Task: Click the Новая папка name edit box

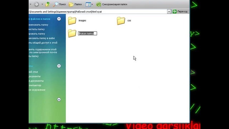Action: 87,33
